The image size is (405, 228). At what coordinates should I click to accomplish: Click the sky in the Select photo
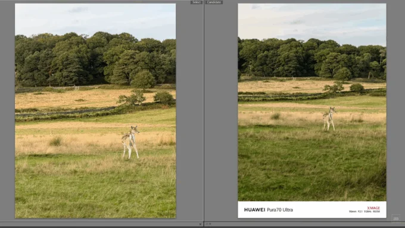(95, 18)
